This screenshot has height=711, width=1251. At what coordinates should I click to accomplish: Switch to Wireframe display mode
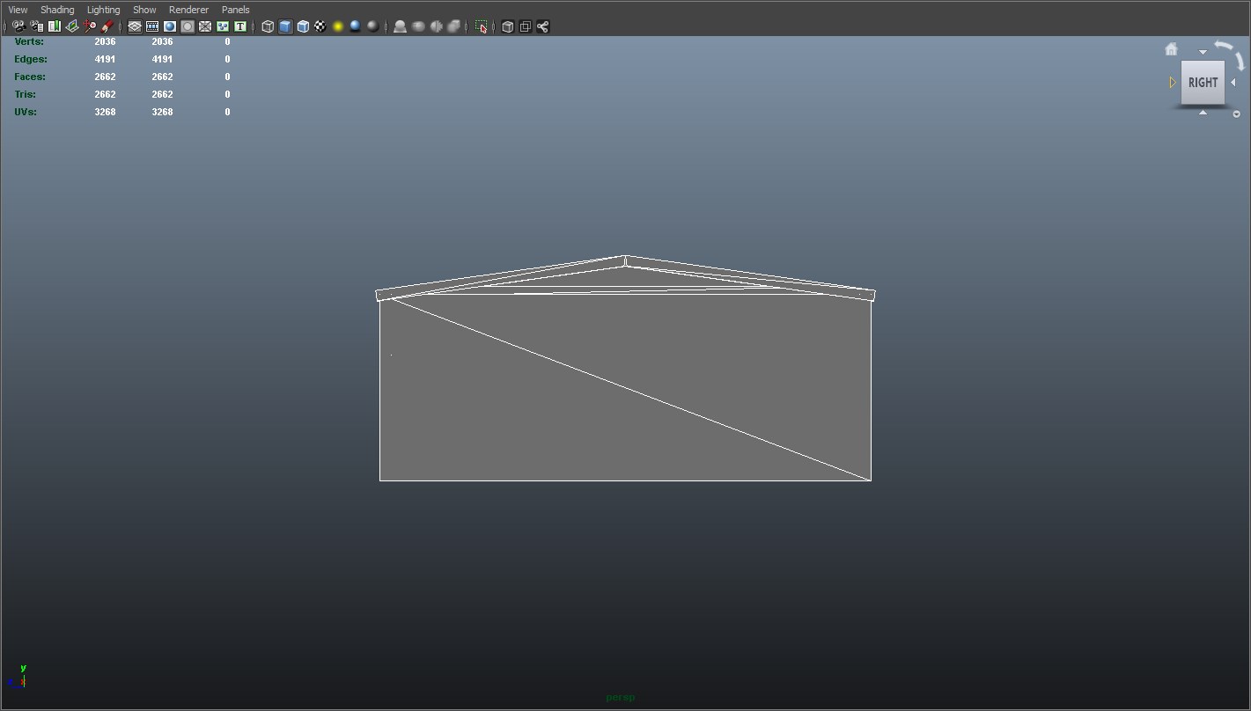[x=268, y=26]
